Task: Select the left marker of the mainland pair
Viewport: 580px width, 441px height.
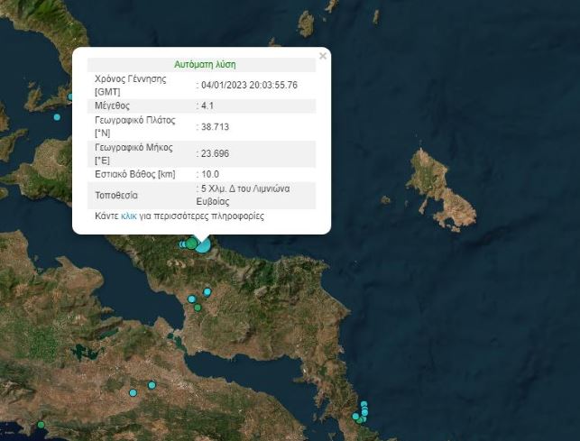Action: click(x=133, y=392)
